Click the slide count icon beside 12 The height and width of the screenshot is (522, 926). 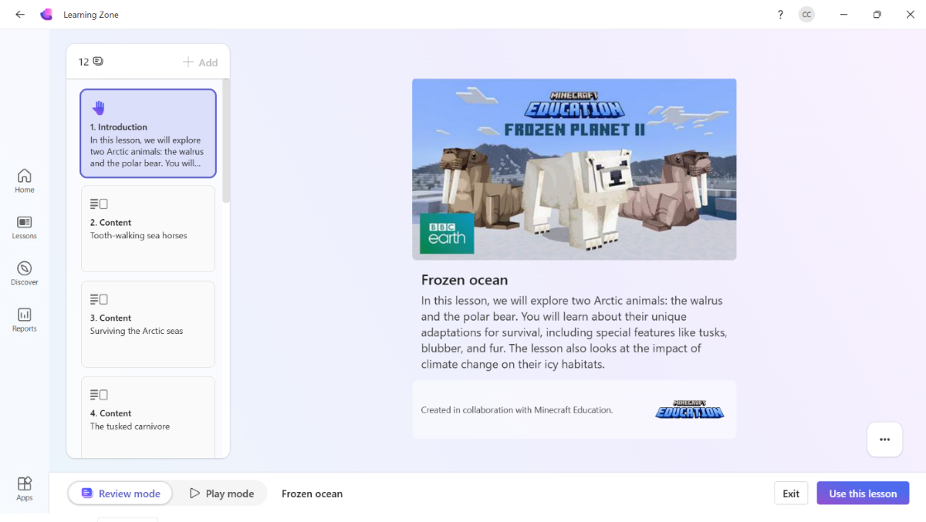point(98,62)
